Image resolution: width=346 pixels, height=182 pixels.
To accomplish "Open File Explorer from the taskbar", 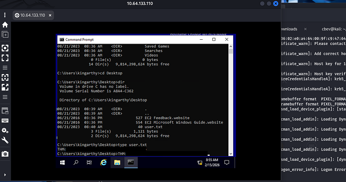I will tap(117, 162).
